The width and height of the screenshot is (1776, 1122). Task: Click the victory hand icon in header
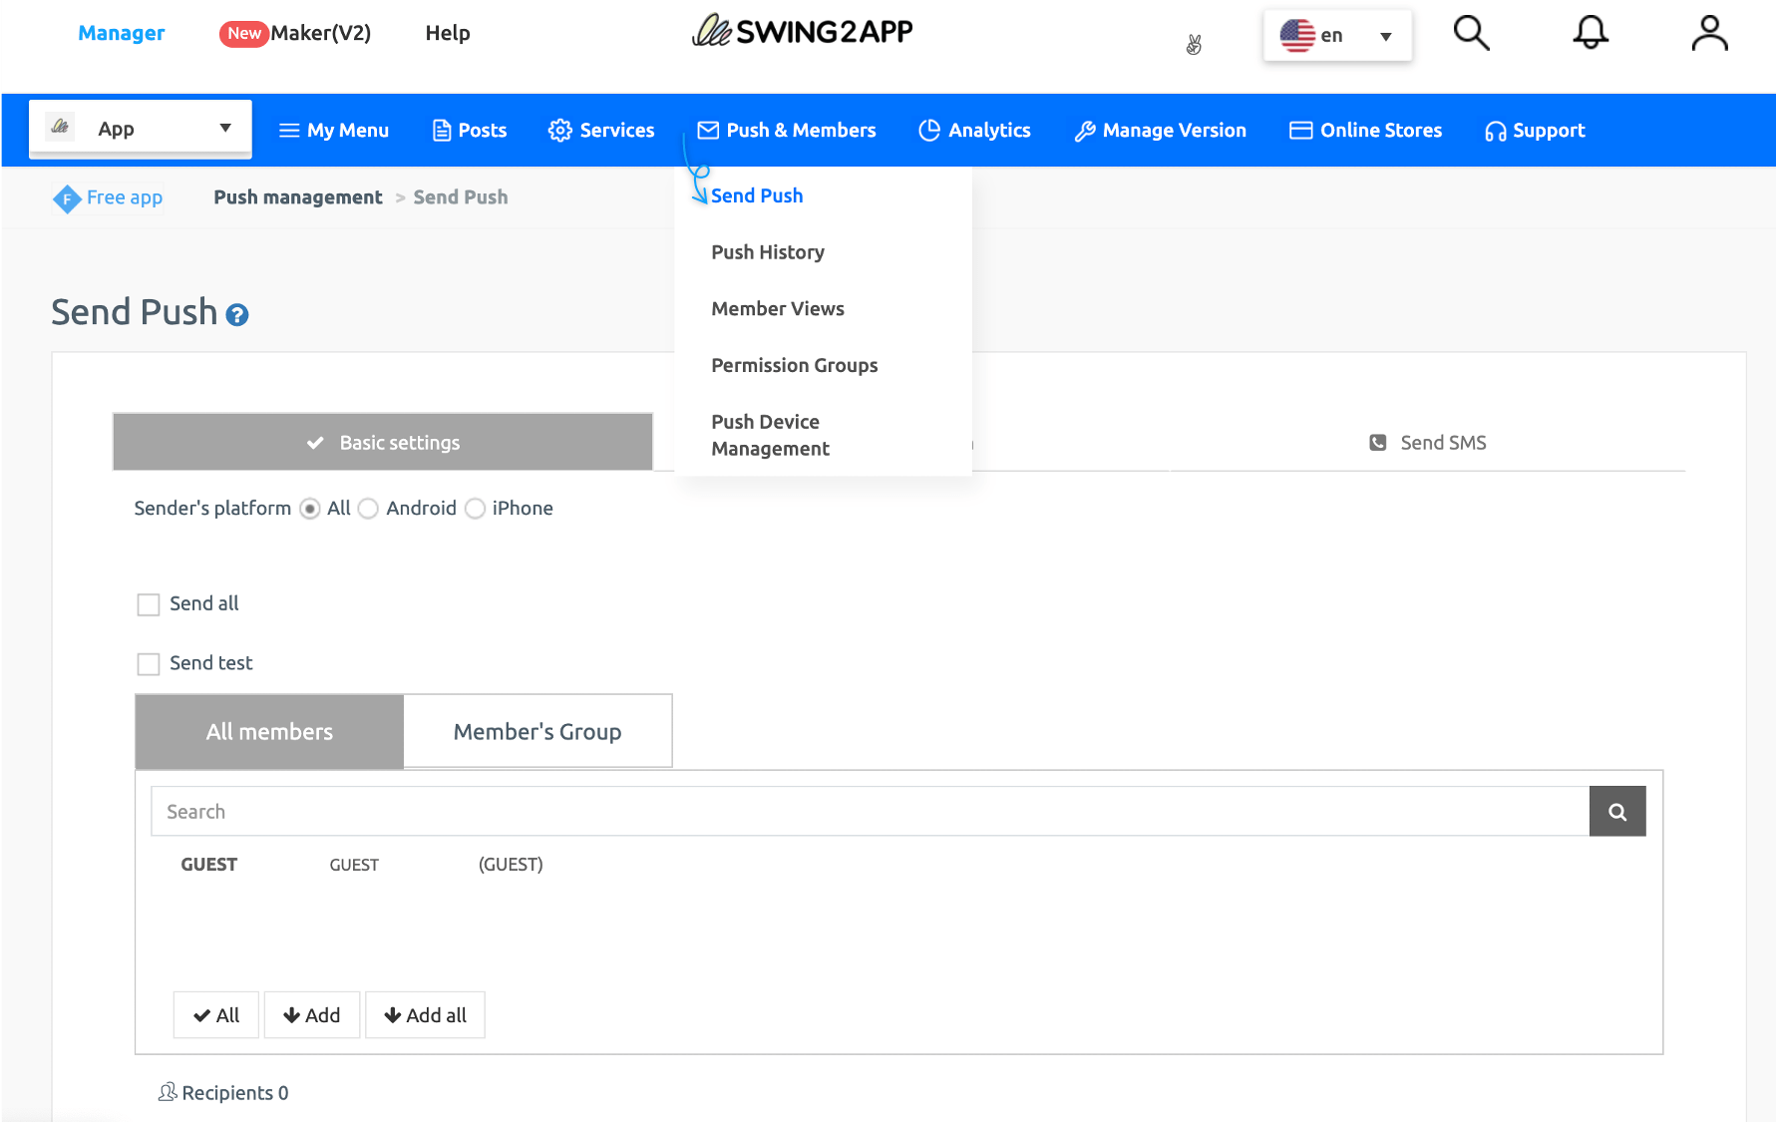pos(1194,44)
